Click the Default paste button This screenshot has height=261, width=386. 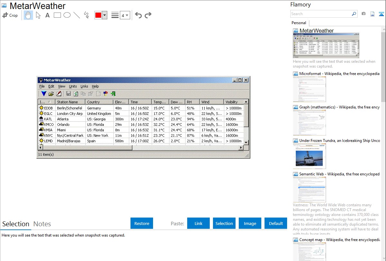tap(276, 223)
